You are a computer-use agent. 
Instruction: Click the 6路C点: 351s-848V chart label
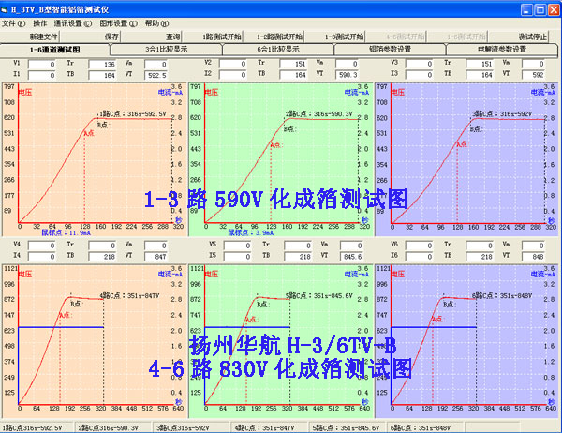tap(502, 296)
